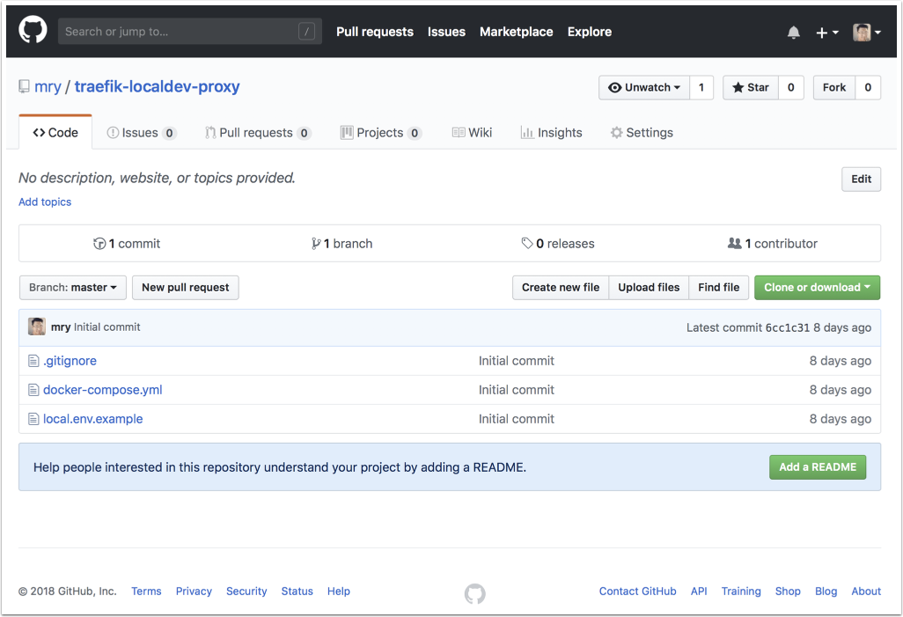Open the Branch: master selector
This screenshot has height=617, width=903.
pos(72,288)
